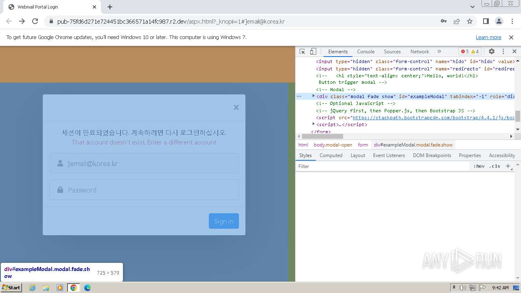This screenshot has height=293, width=521.
Task: Open the Properties pane tab
Action: [470, 155]
